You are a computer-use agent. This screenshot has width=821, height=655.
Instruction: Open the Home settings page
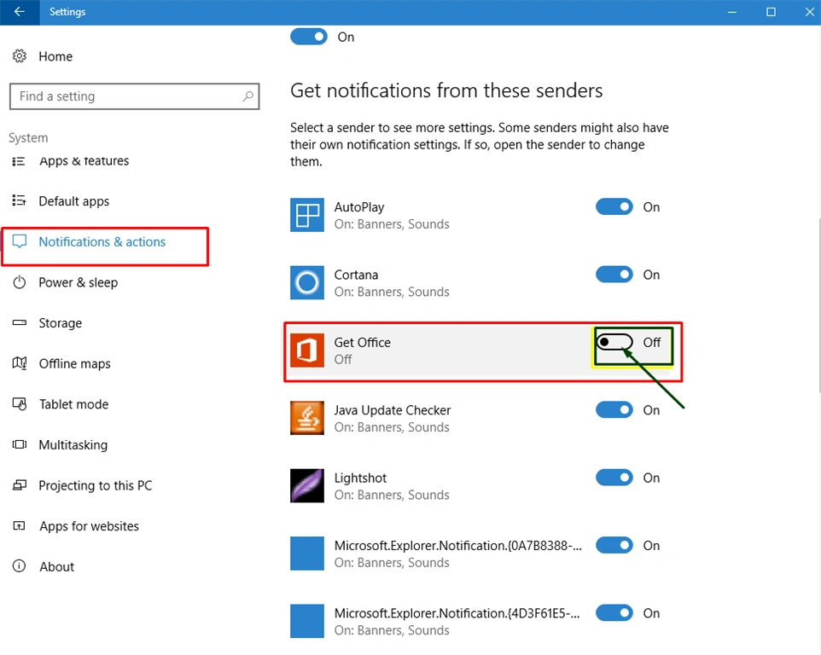(55, 56)
